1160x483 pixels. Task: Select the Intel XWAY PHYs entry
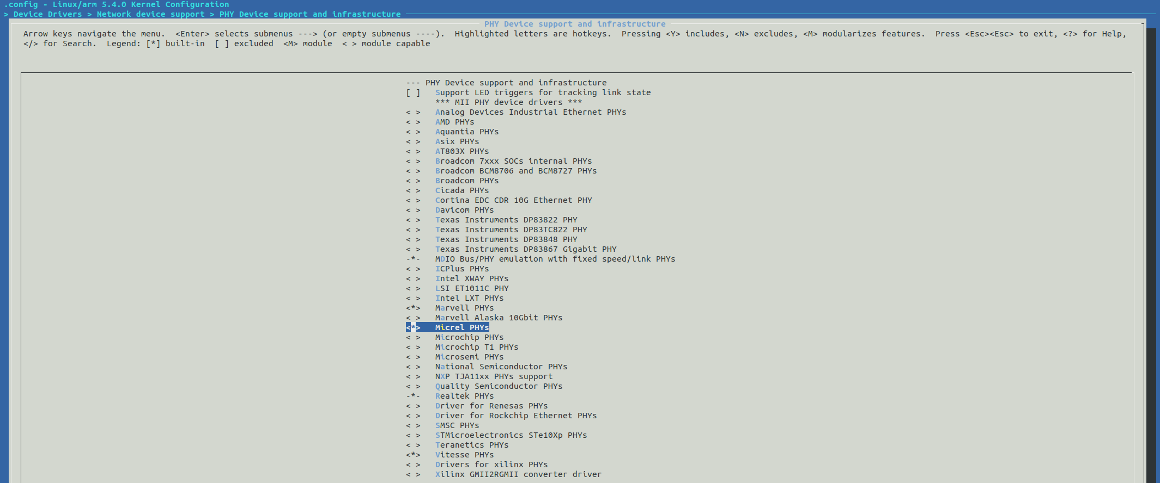pyautogui.click(x=457, y=278)
